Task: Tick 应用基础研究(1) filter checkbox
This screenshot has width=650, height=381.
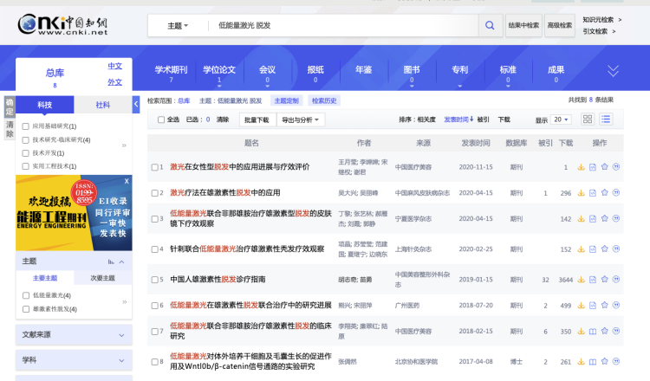Action: pos(25,126)
